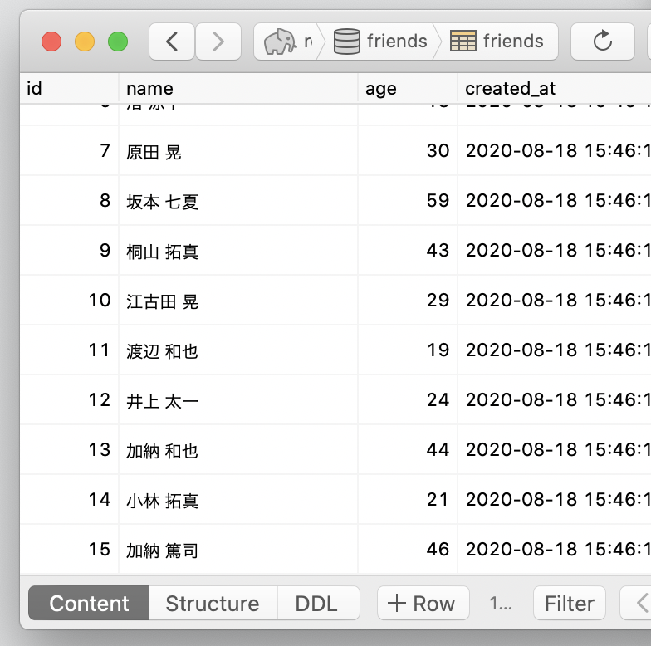Add a new row with + Row

coord(423,603)
